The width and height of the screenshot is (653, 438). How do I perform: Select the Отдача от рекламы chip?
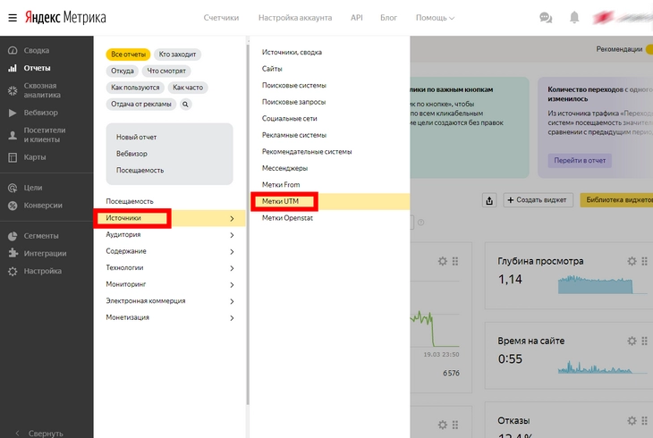pos(141,104)
